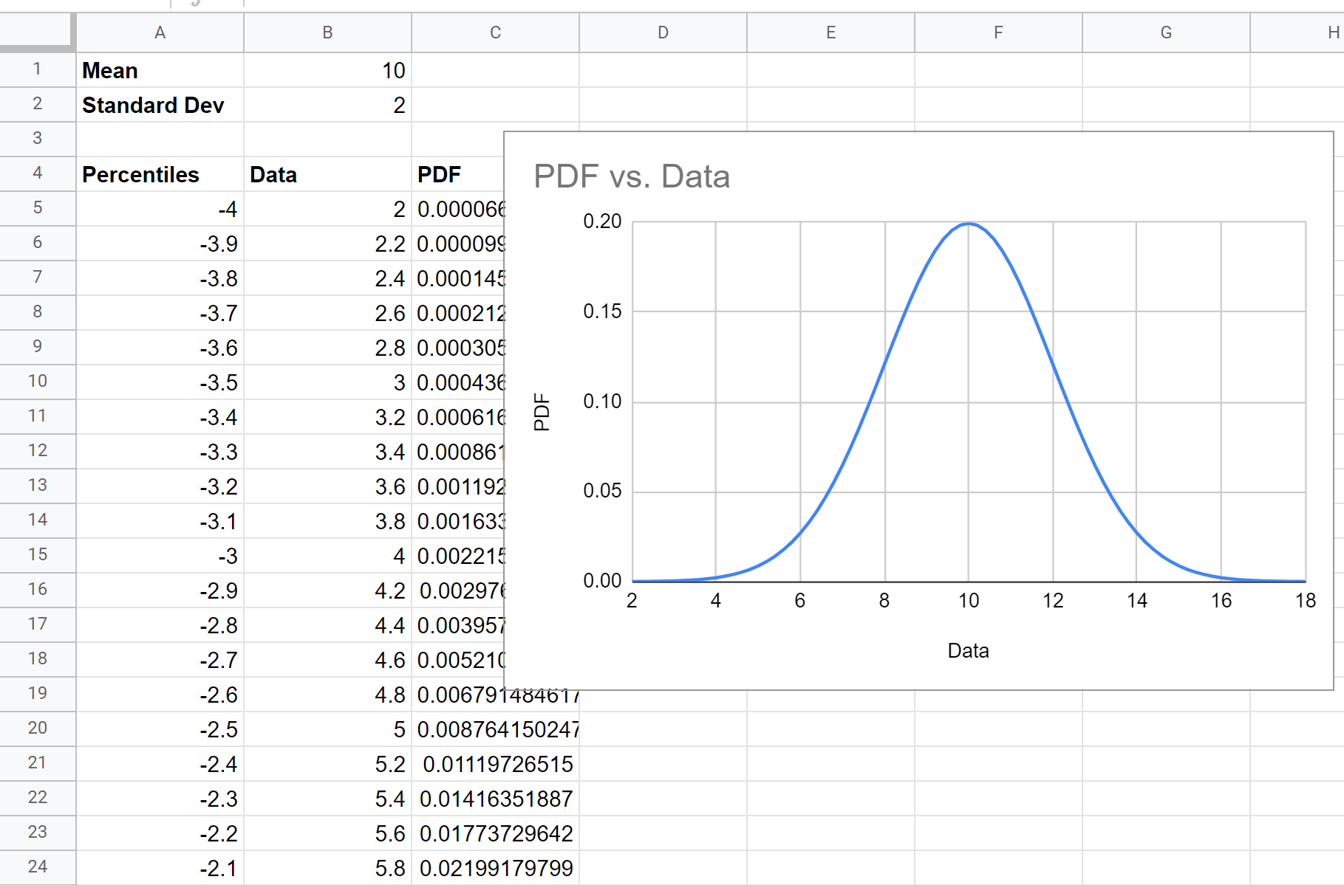This screenshot has height=885, width=1344.
Task: Click row 24 header
Action: click(38, 867)
